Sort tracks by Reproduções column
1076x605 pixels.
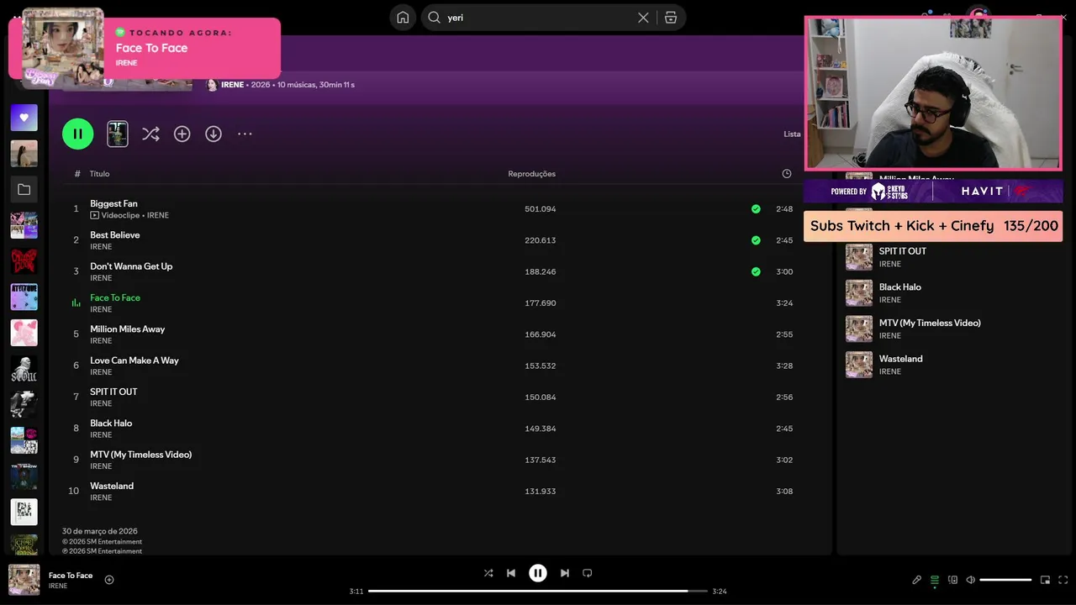pyautogui.click(x=531, y=174)
